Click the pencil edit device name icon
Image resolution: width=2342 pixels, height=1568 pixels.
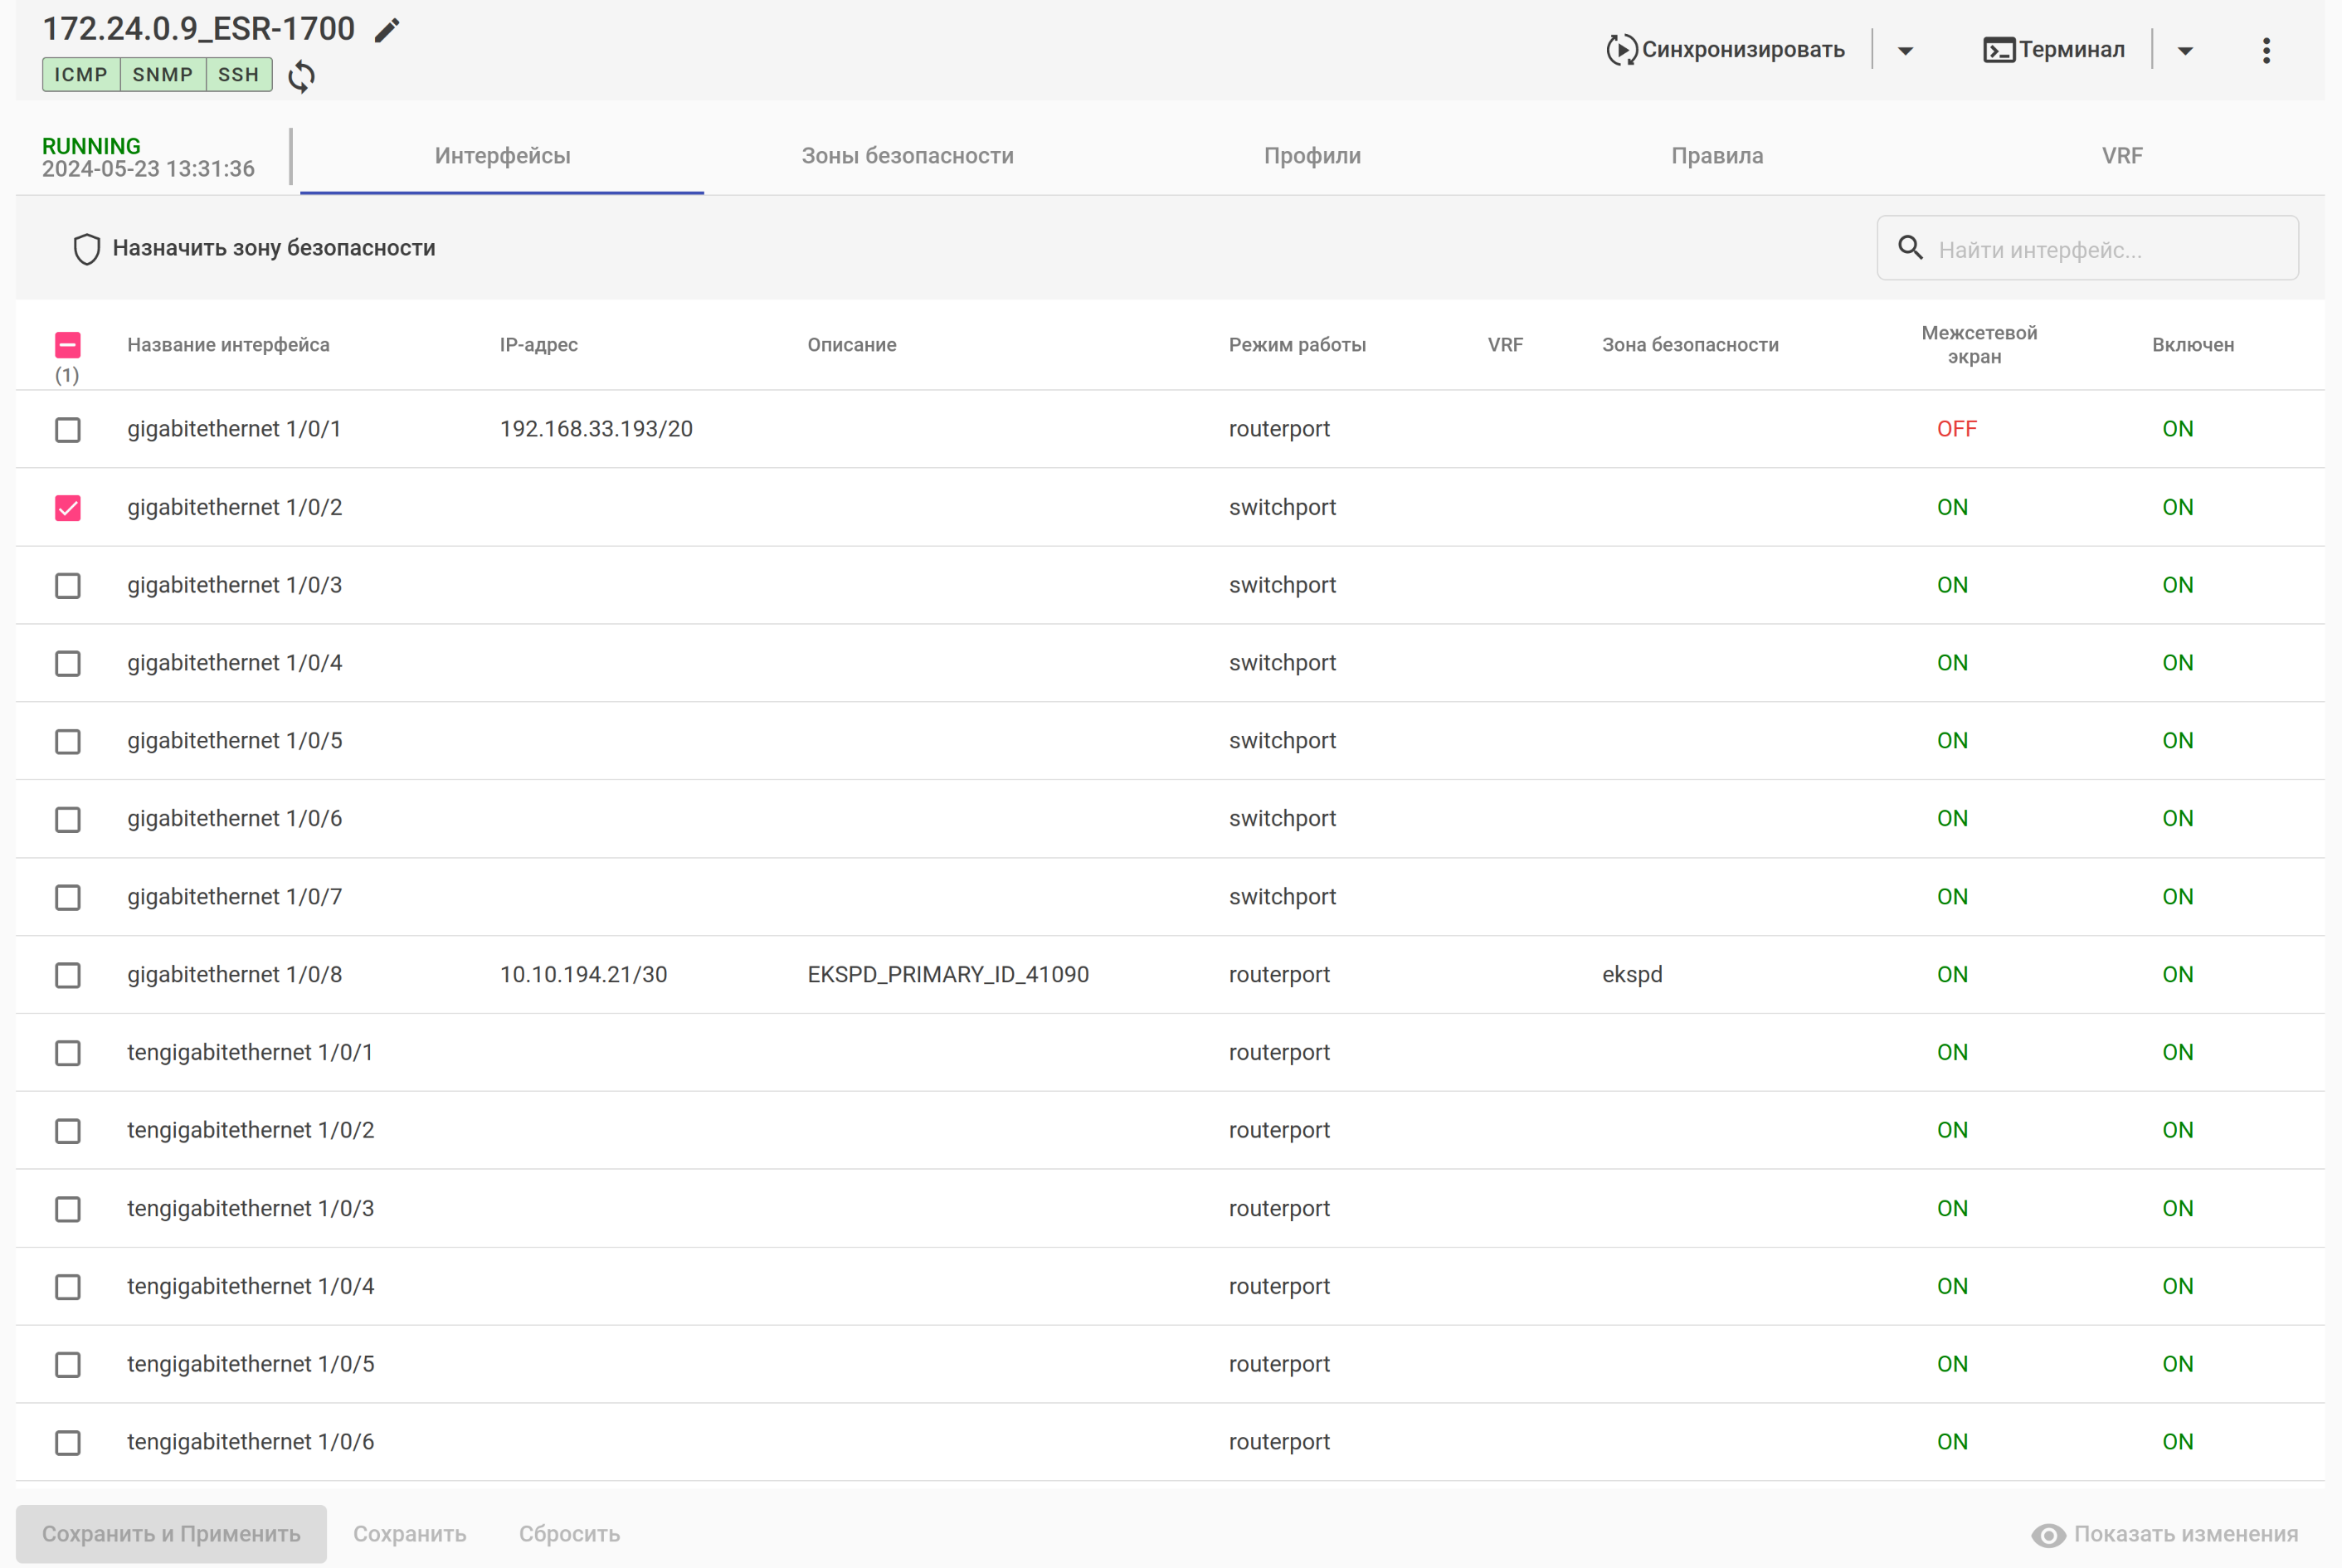[387, 31]
